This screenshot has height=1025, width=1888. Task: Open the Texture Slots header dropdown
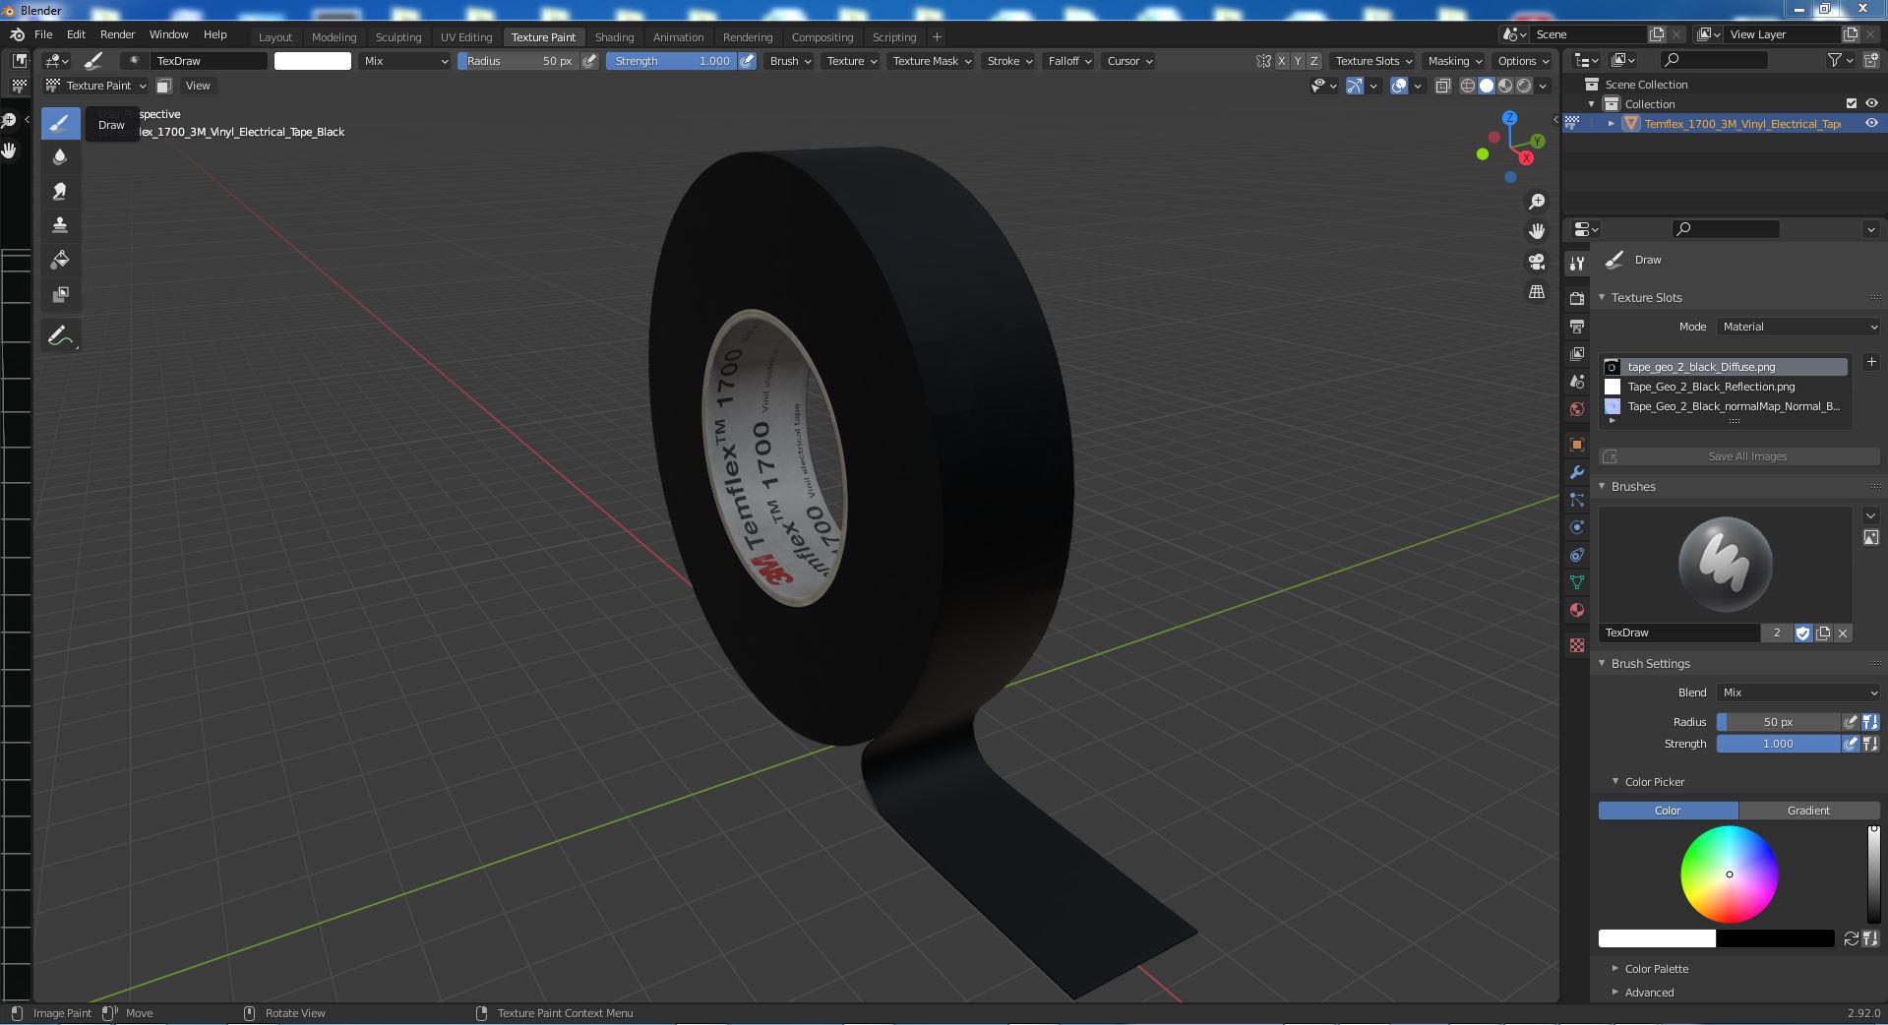(1373, 61)
